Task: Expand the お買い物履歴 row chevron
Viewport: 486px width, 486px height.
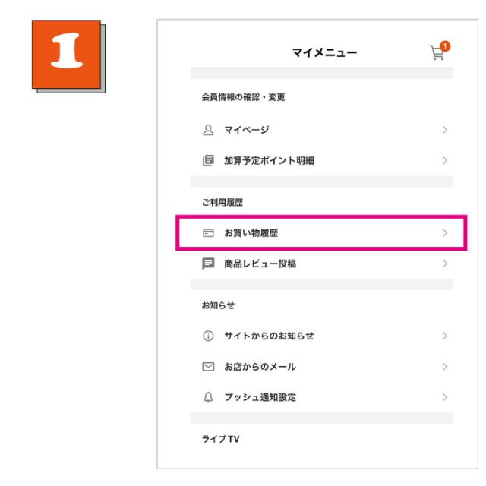Action: 445,233
